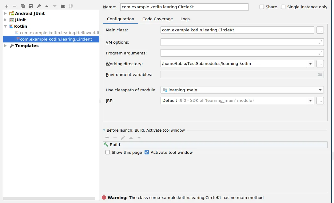Open the Logs tab
The image size is (334, 203).
point(185,19)
